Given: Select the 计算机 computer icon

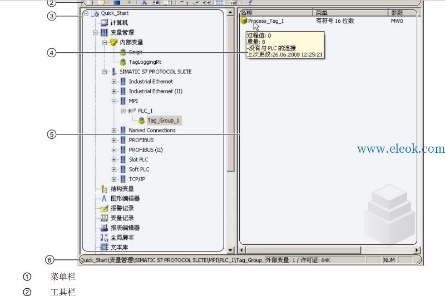Looking at the screenshot, I should coord(105,23).
